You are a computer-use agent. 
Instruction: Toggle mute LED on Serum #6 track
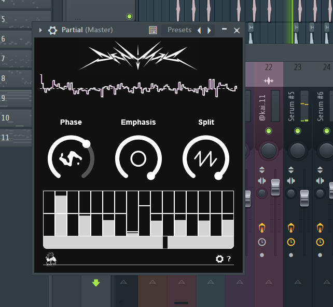point(327,131)
